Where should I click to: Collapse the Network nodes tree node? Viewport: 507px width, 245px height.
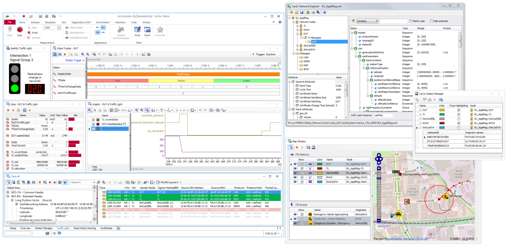[x=292, y=22]
